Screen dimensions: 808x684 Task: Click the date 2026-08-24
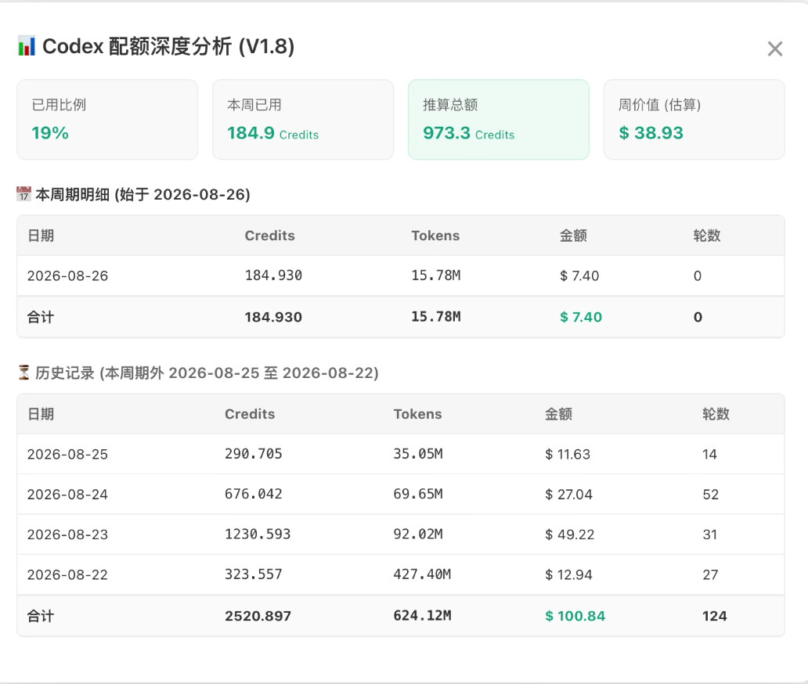[x=67, y=495]
